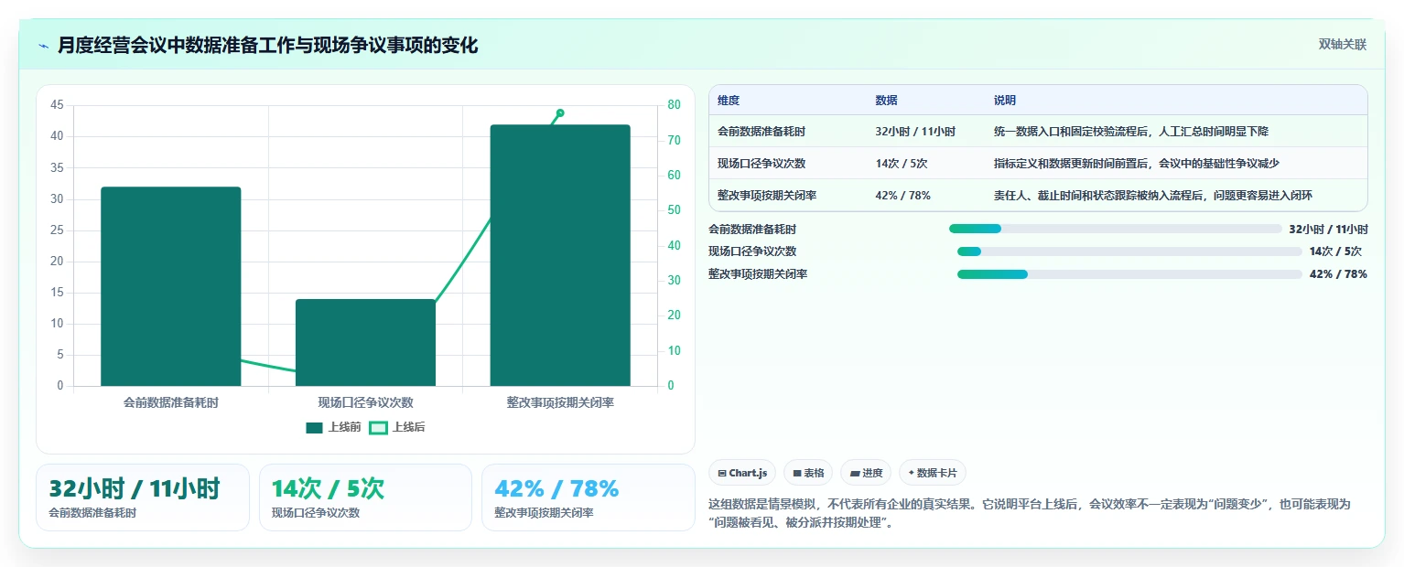Click table cell 整改事项按期关闭率

(x=767, y=196)
